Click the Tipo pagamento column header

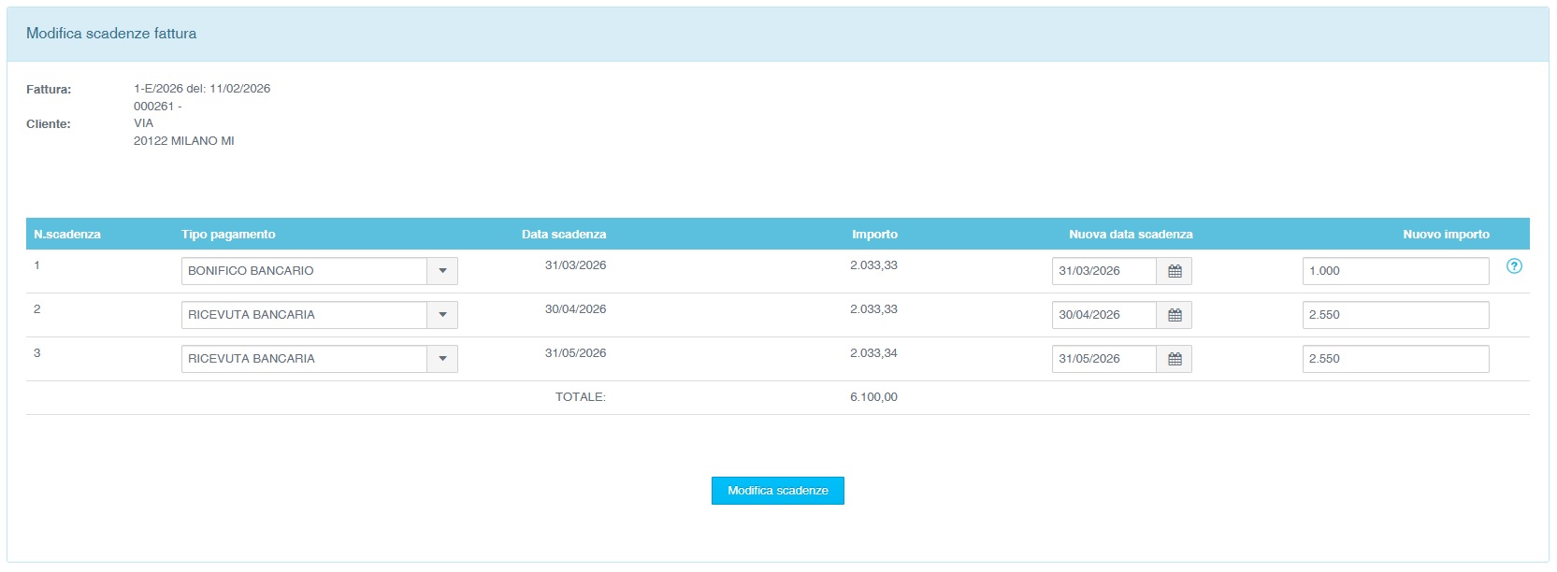(228, 235)
